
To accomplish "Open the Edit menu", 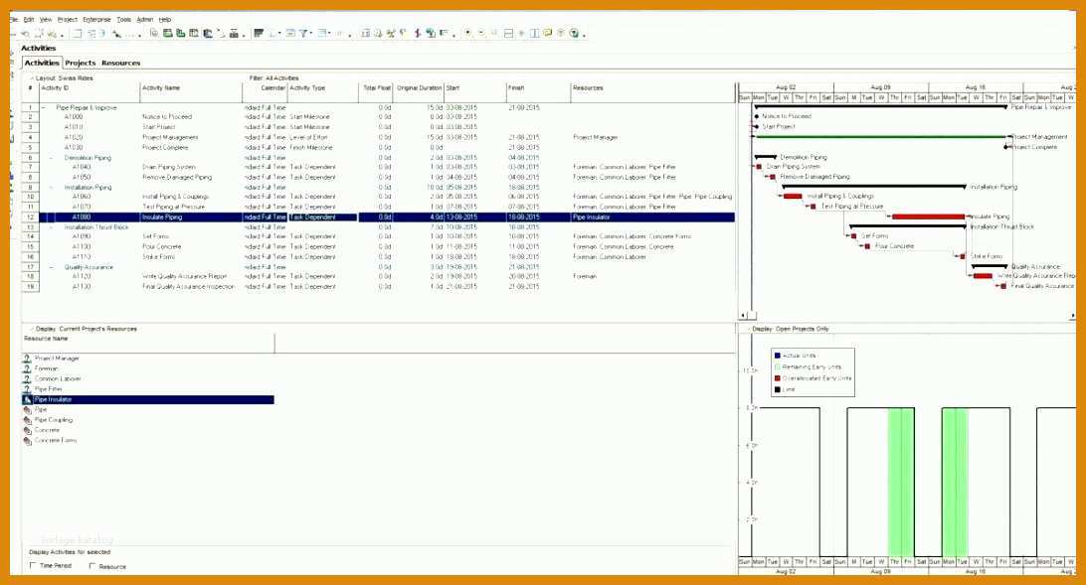I will tap(29, 19).
